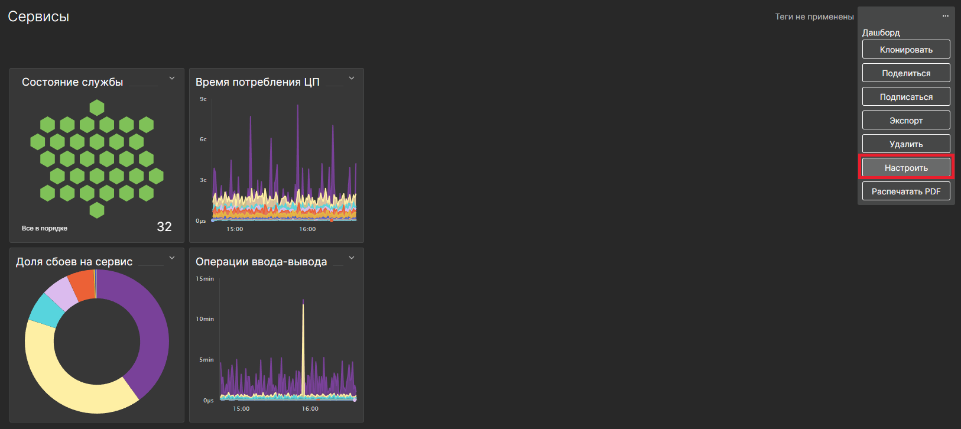
Task: Click the three-dot dashboard menu icon
Action: (x=945, y=16)
